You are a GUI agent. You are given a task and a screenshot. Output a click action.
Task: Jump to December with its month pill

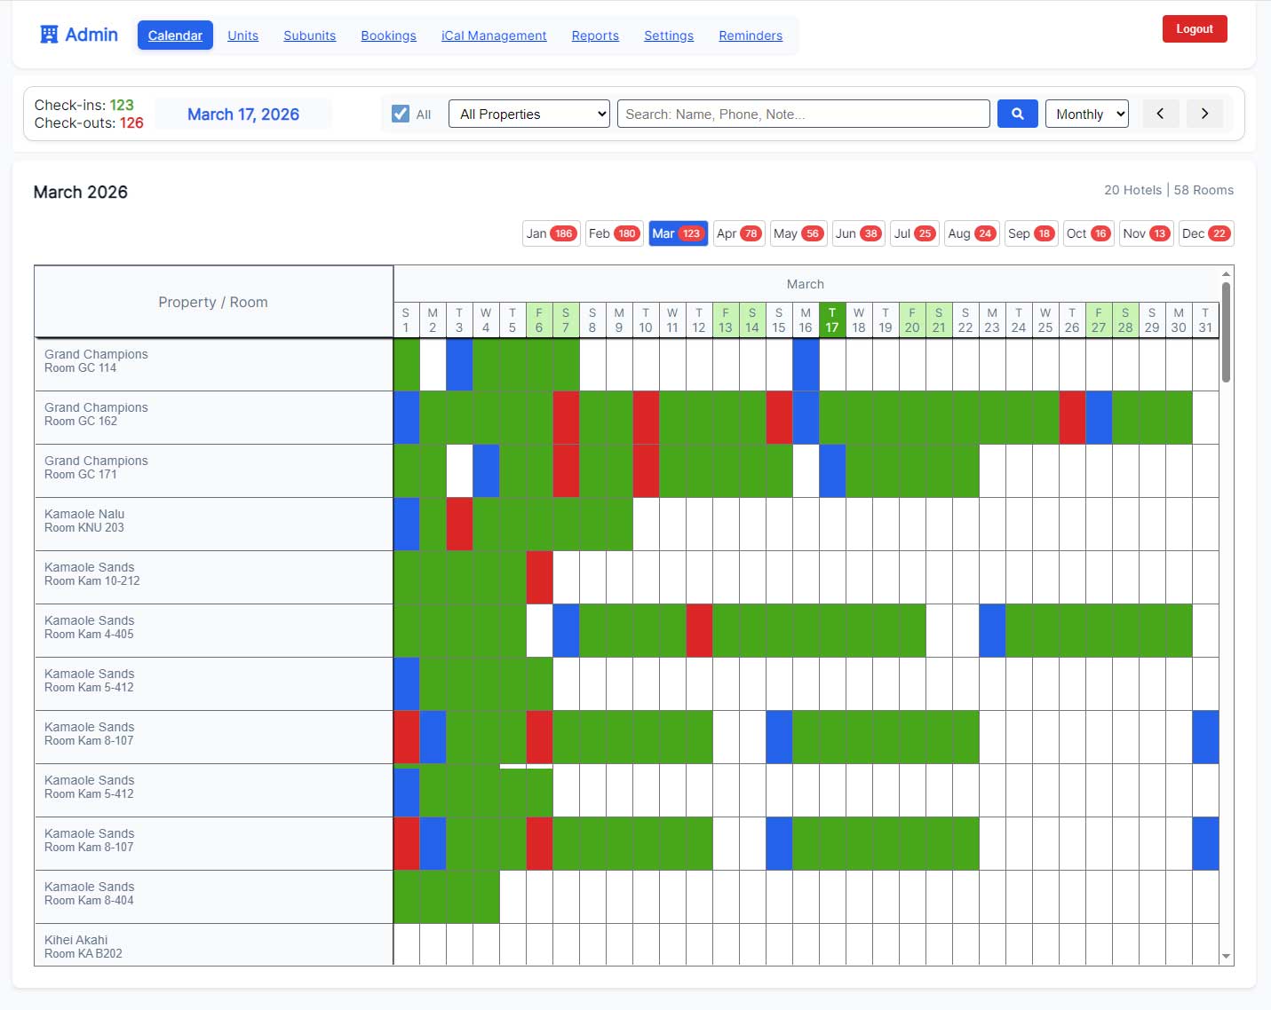point(1206,233)
